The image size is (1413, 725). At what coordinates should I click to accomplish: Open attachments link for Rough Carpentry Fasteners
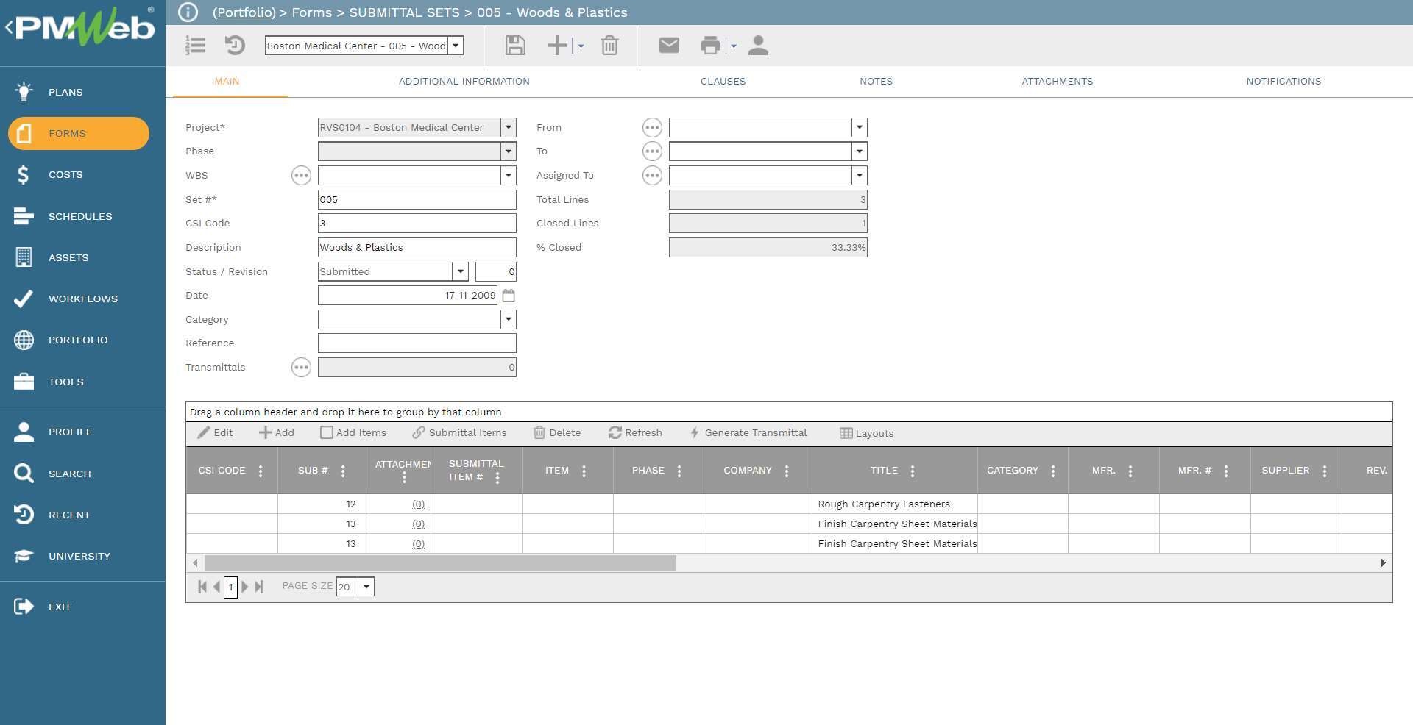pyautogui.click(x=418, y=504)
